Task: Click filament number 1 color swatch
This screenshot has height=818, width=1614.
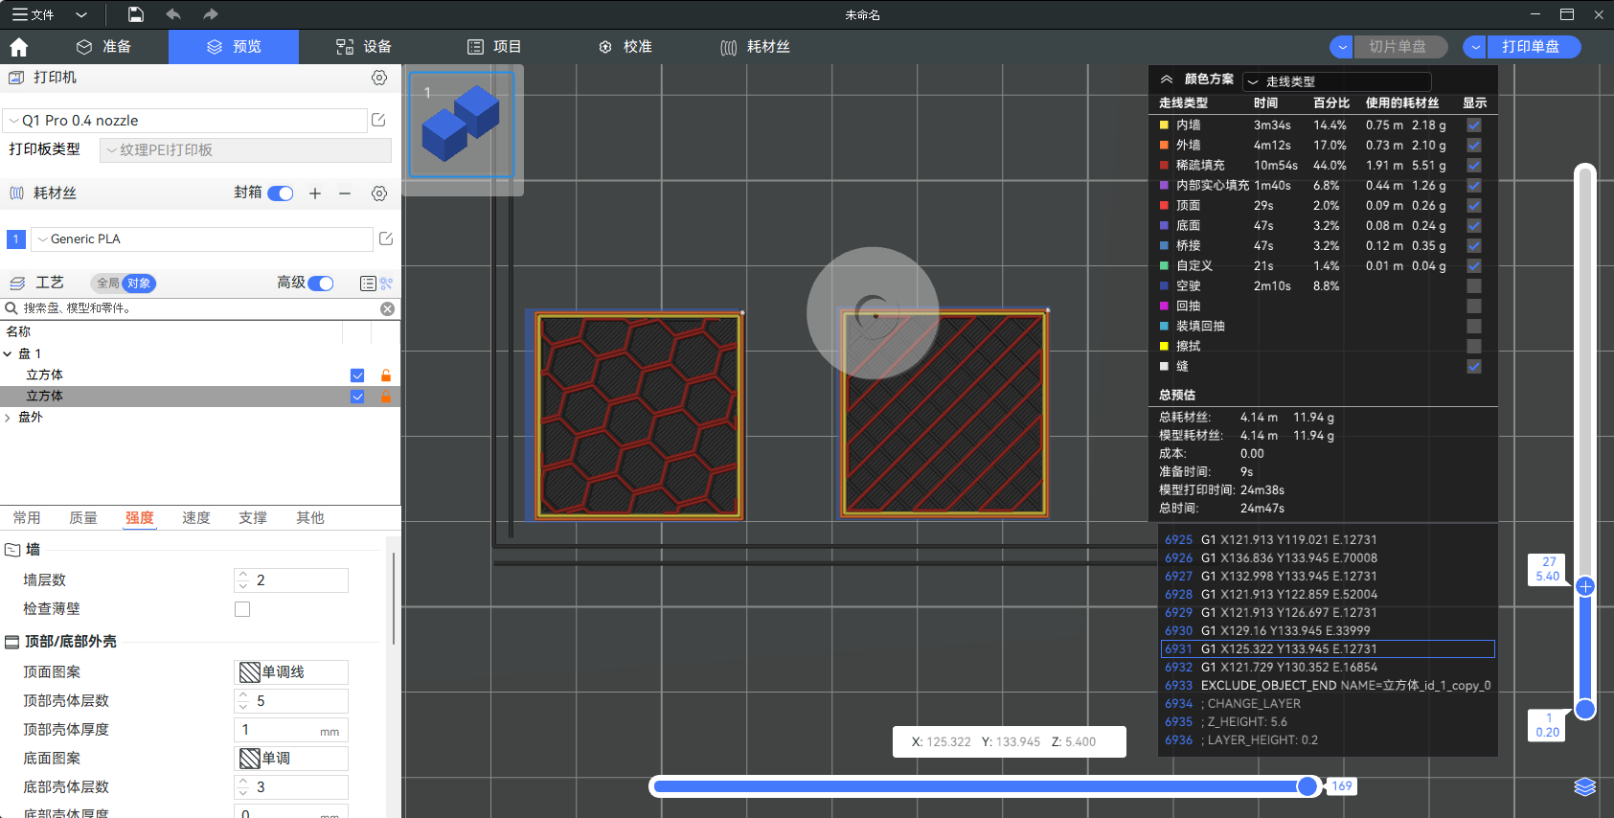Action: (x=15, y=239)
